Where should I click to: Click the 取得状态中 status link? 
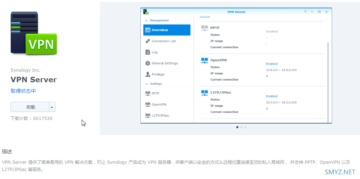(23, 91)
